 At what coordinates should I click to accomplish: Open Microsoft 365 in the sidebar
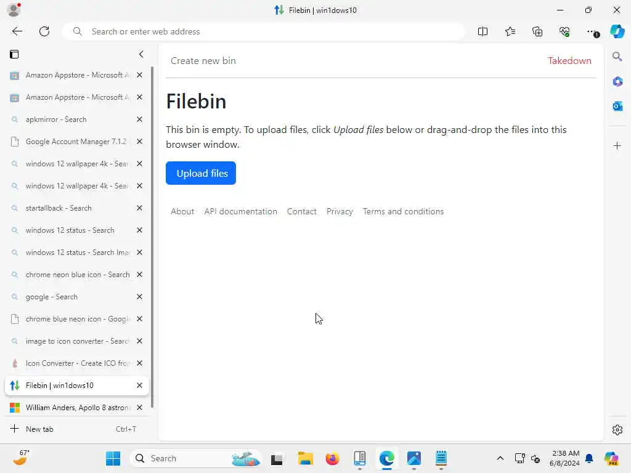click(x=617, y=82)
